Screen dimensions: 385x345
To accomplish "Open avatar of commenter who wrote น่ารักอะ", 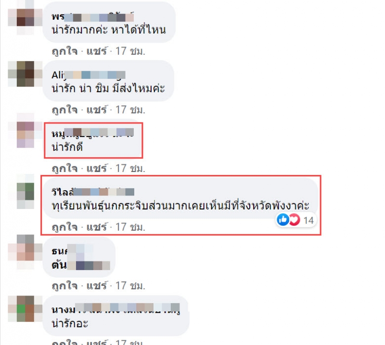I will click(26, 308).
